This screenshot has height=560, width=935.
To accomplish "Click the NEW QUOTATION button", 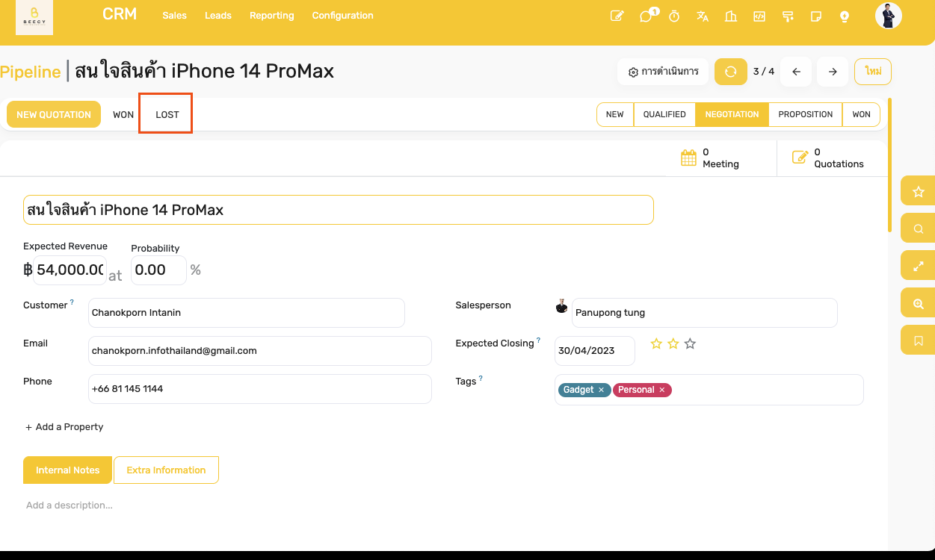I will tap(54, 115).
